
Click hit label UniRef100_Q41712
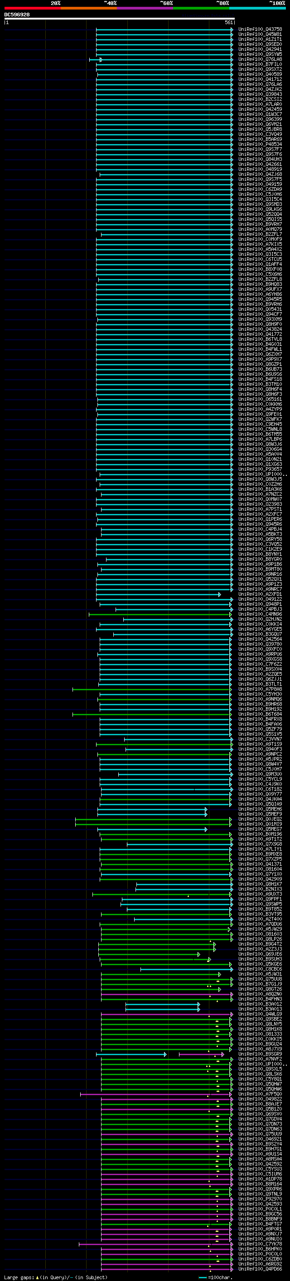point(260,79)
